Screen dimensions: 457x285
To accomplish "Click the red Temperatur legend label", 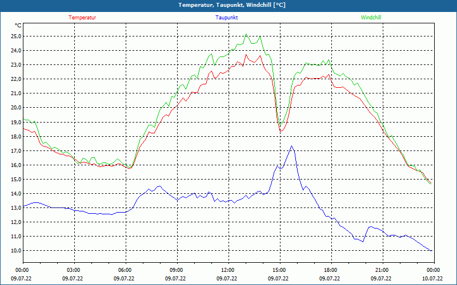I will [x=82, y=17].
